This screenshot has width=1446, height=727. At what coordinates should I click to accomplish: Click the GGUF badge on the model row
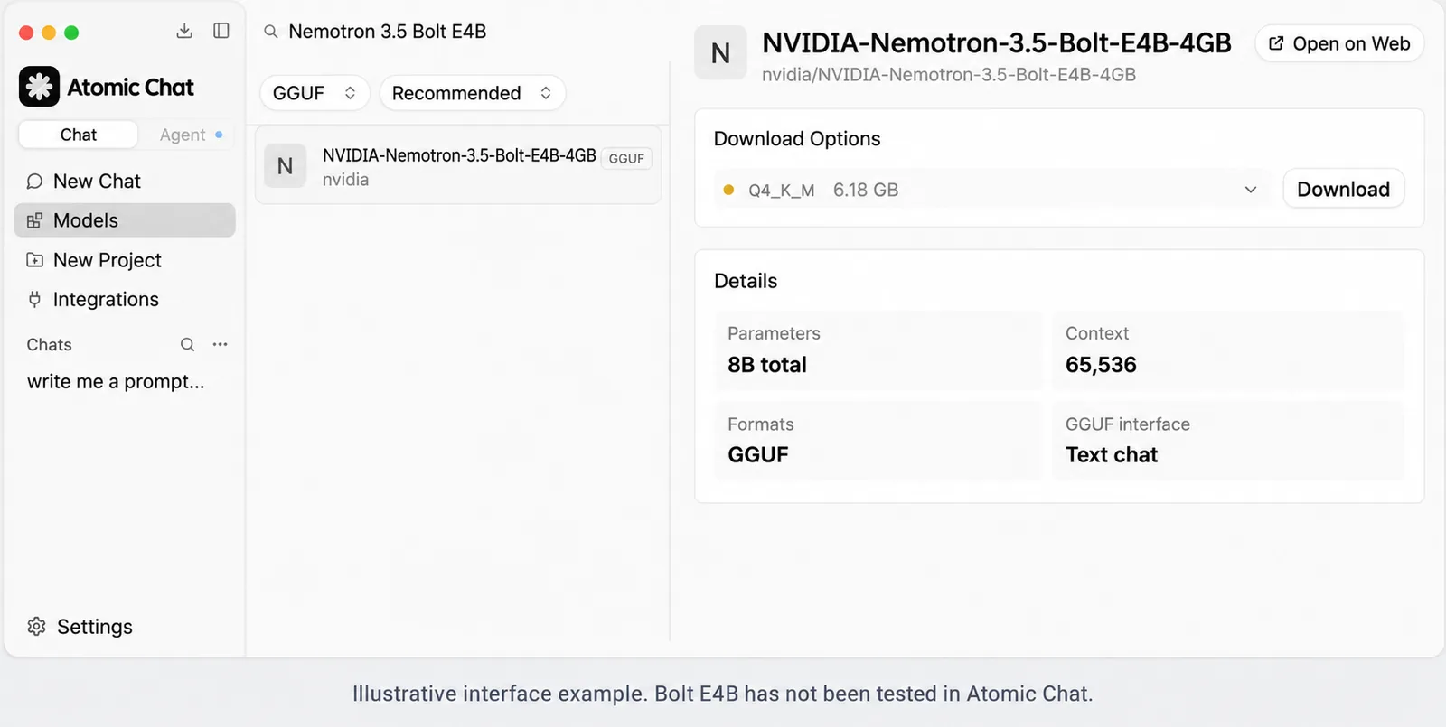tap(626, 159)
